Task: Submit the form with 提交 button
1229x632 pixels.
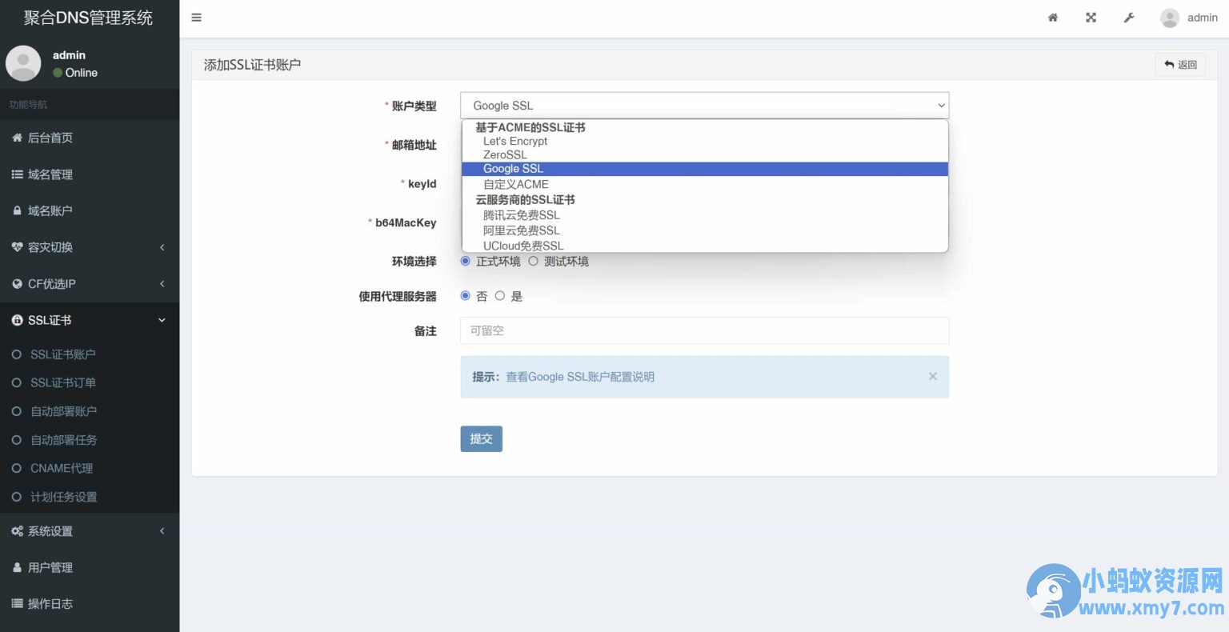Action: pyautogui.click(x=481, y=438)
